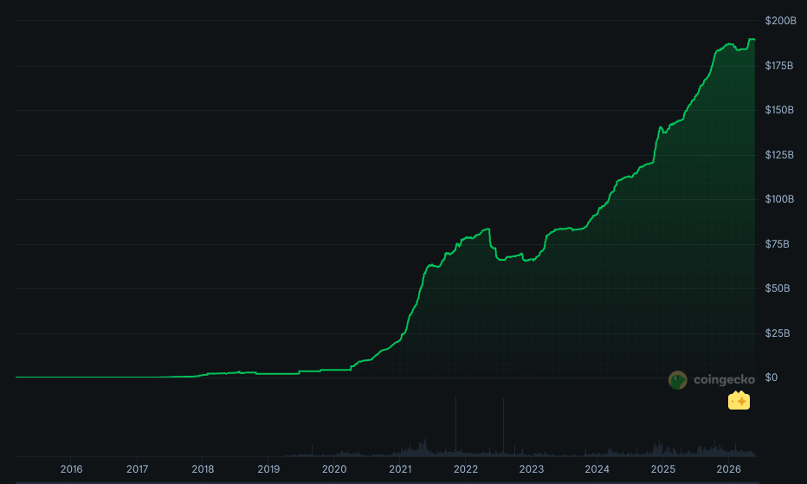This screenshot has width=807, height=484.
Task: Select the 2024 label on the time axis
Action: tap(597, 469)
